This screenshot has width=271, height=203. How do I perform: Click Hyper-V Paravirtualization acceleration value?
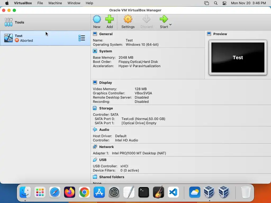point(139,66)
